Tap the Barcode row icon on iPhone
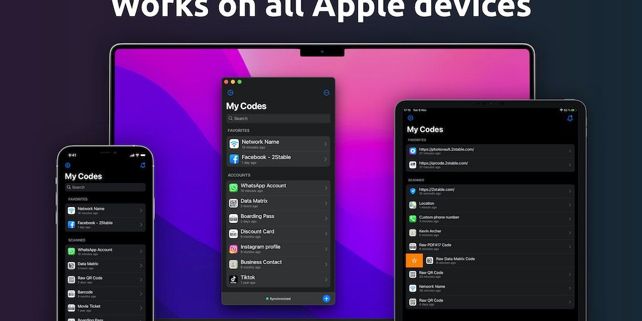Viewport: 642px width, 321px height. (x=71, y=293)
